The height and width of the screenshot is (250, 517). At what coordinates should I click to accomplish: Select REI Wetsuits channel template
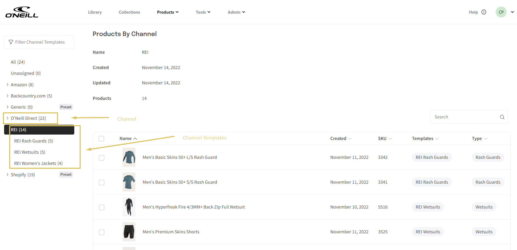pos(29,152)
